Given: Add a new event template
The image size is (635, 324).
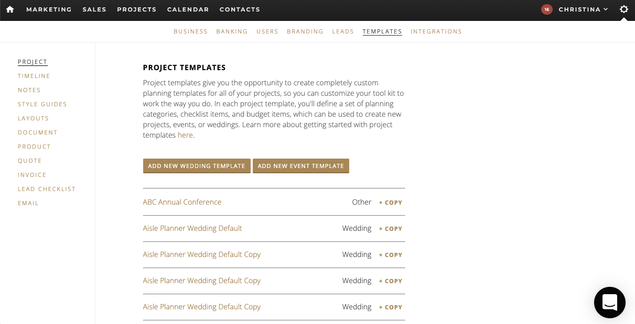Looking at the screenshot, I should [301, 166].
